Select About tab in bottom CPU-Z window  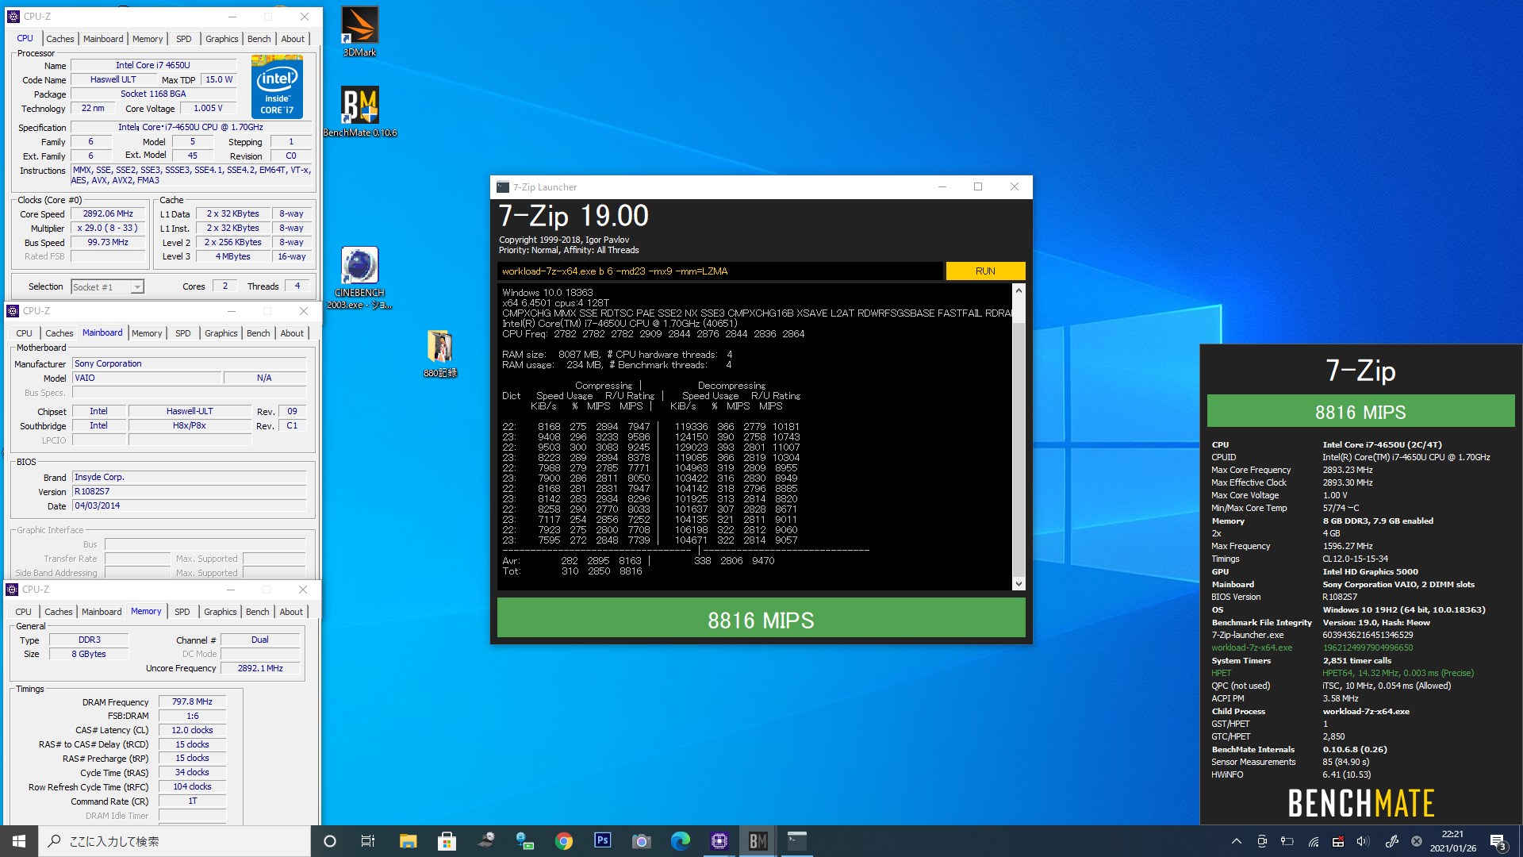click(291, 612)
